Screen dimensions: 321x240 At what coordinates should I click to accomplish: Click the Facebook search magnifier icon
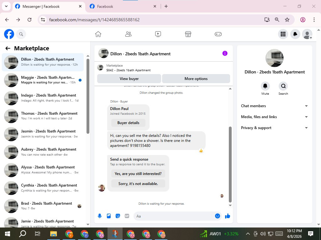[x=21, y=34]
